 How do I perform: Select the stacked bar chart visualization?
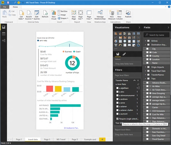coord(116,34)
